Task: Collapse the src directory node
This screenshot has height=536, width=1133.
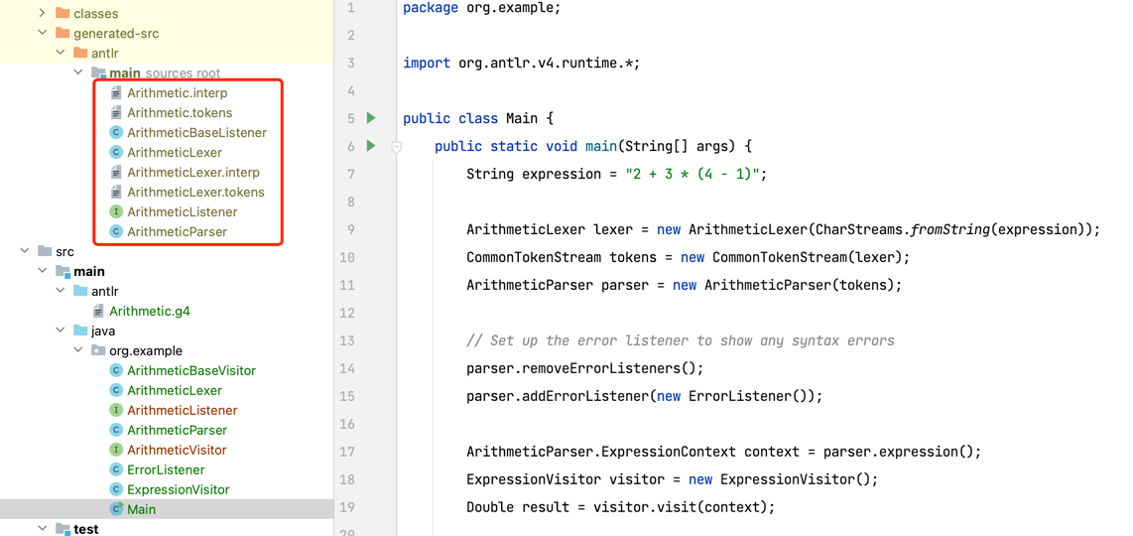Action: click(25, 251)
